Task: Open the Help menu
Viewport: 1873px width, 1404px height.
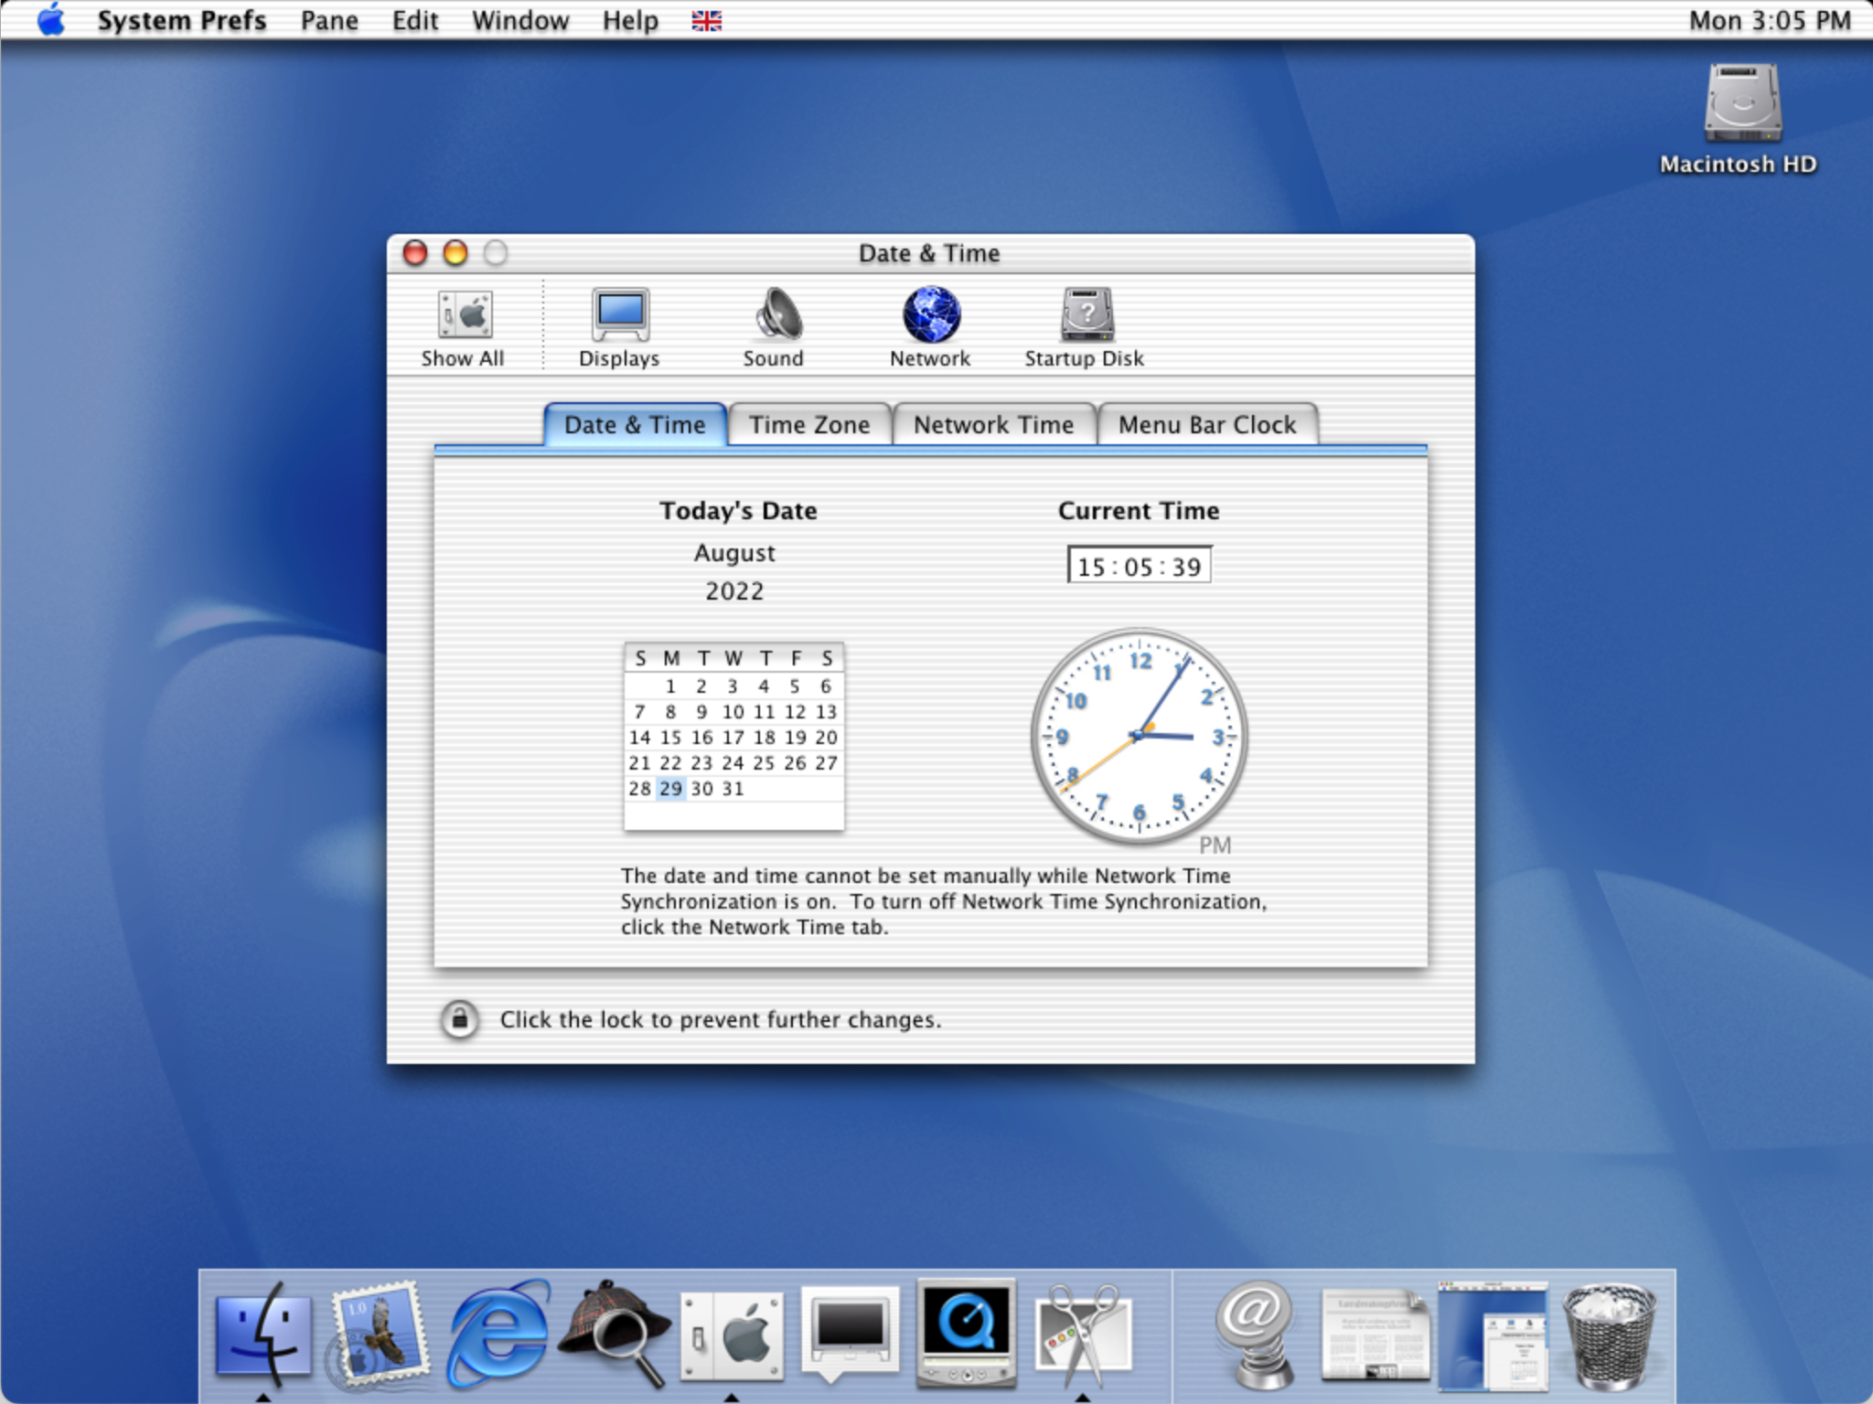Action: point(630,20)
